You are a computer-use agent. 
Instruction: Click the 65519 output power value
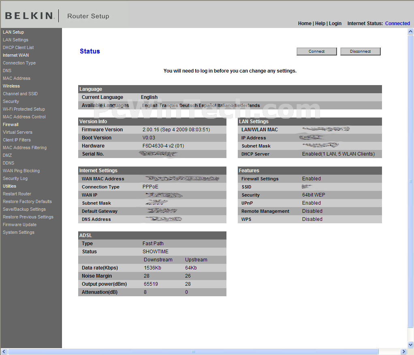[x=151, y=284]
